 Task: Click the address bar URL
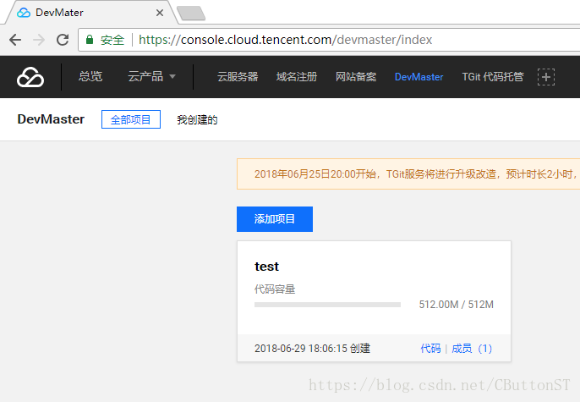(x=285, y=40)
